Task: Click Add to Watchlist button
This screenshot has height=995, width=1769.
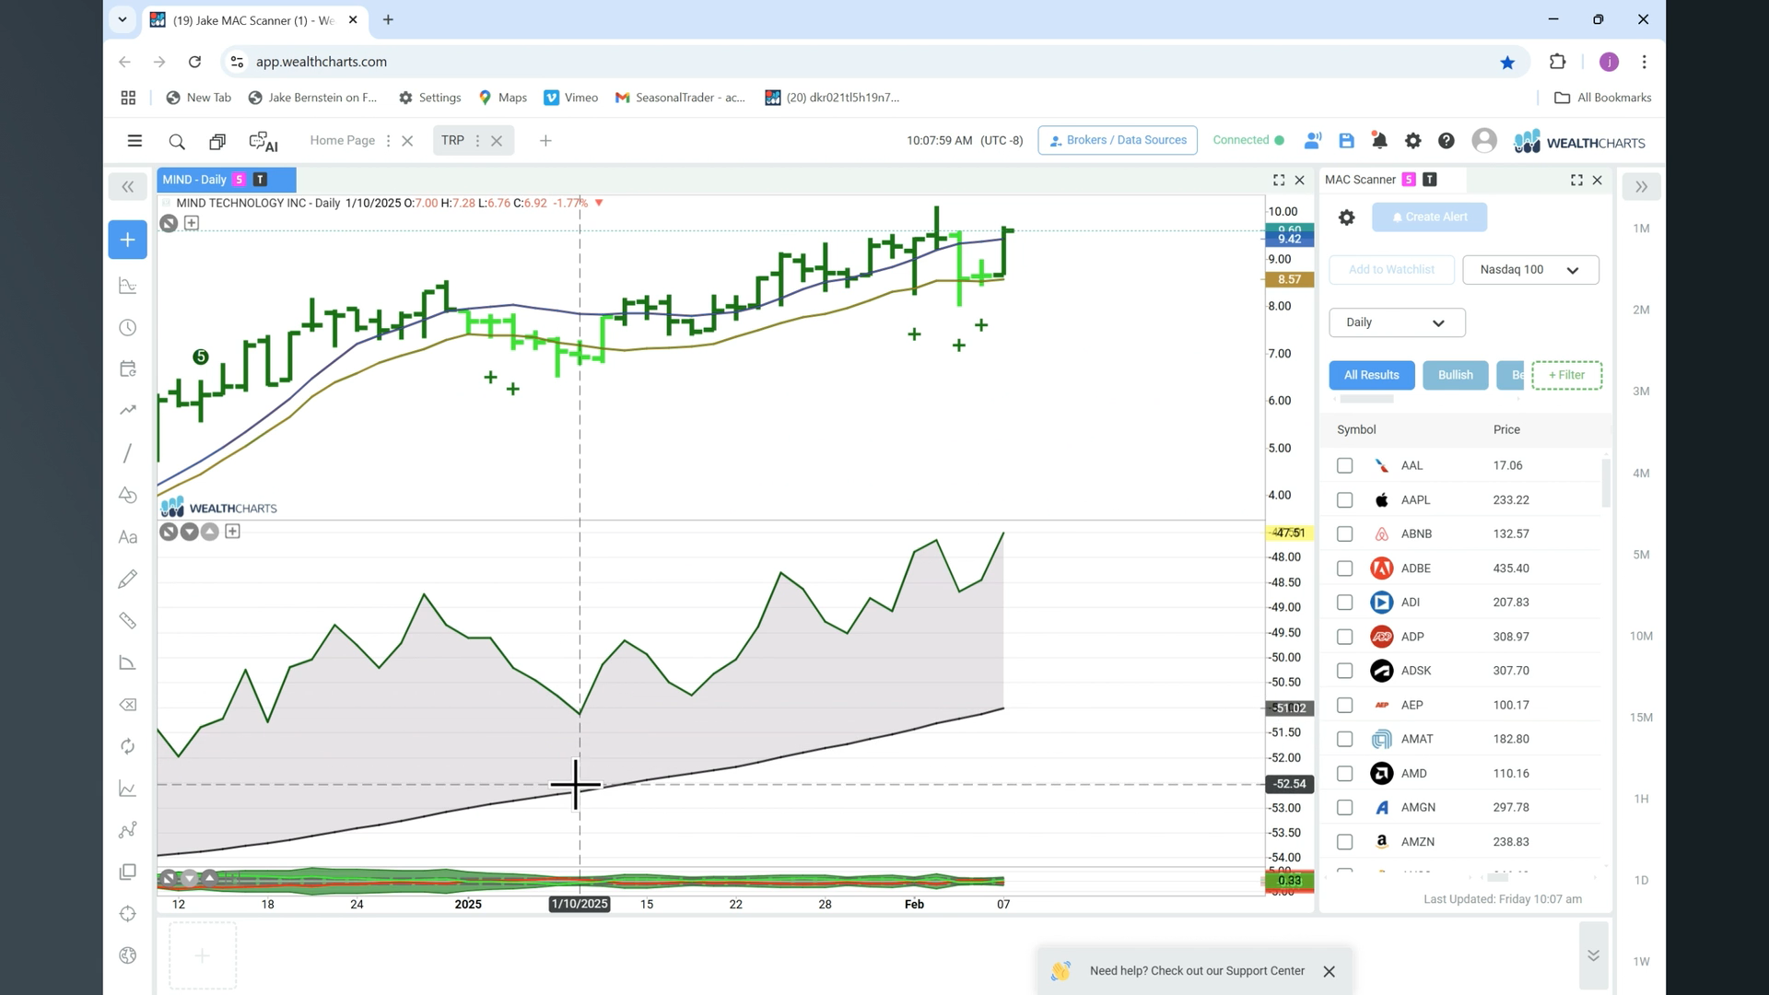Action: point(1391,270)
